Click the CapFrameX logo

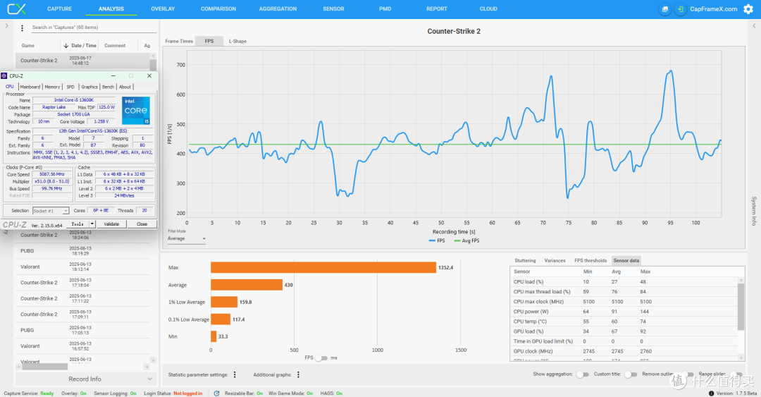pyautogui.click(x=16, y=8)
